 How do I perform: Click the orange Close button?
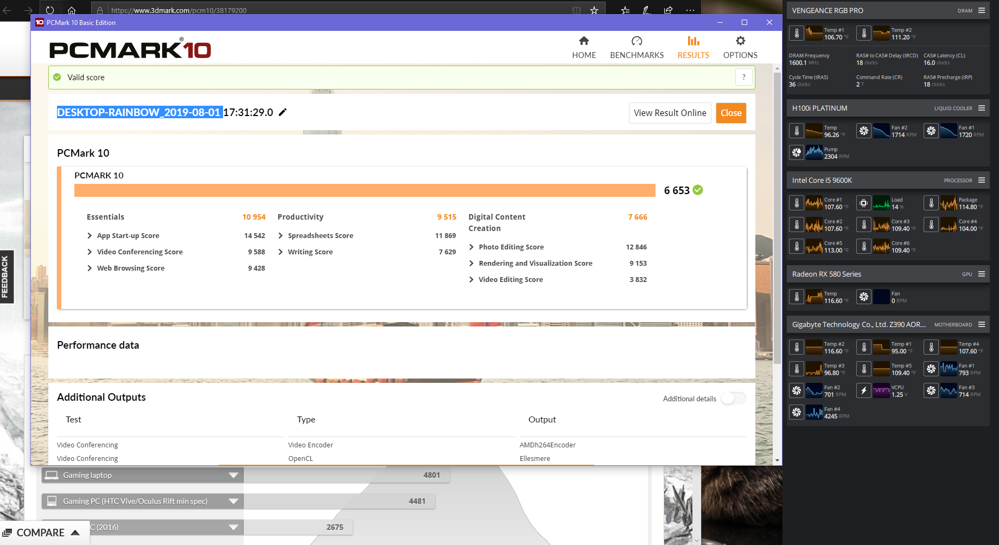(x=731, y=113)
